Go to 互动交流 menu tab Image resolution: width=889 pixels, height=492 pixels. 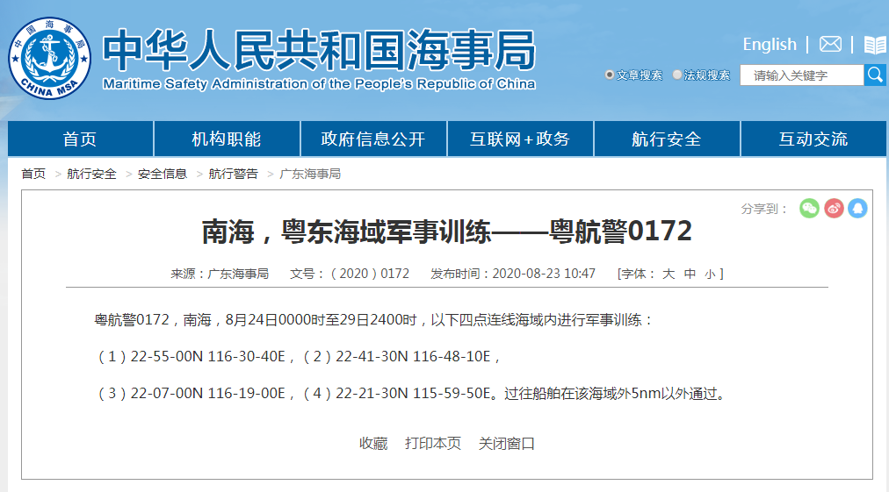point(813,139)
